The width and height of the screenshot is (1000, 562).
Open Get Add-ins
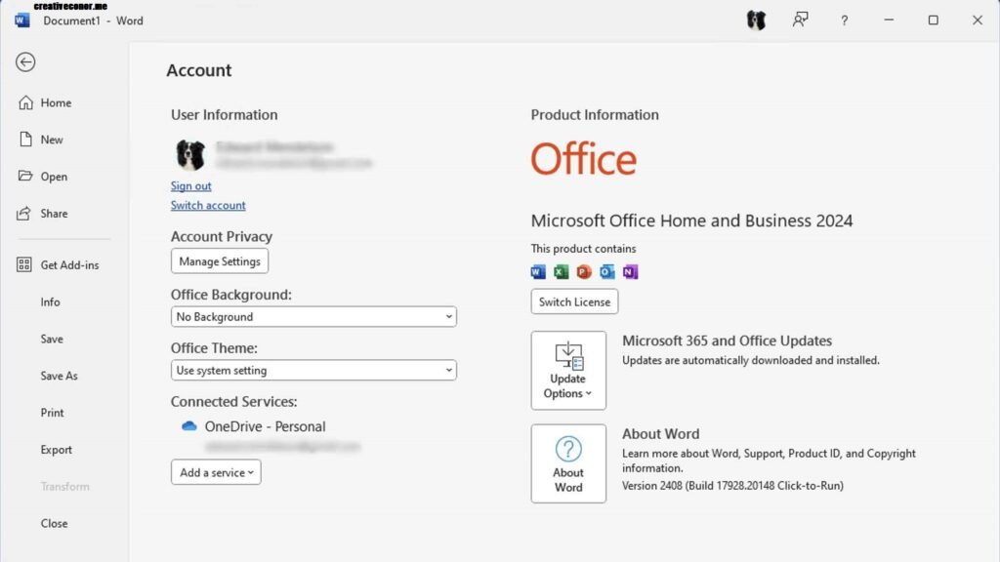pyautogui.click(x=69, y=265)
